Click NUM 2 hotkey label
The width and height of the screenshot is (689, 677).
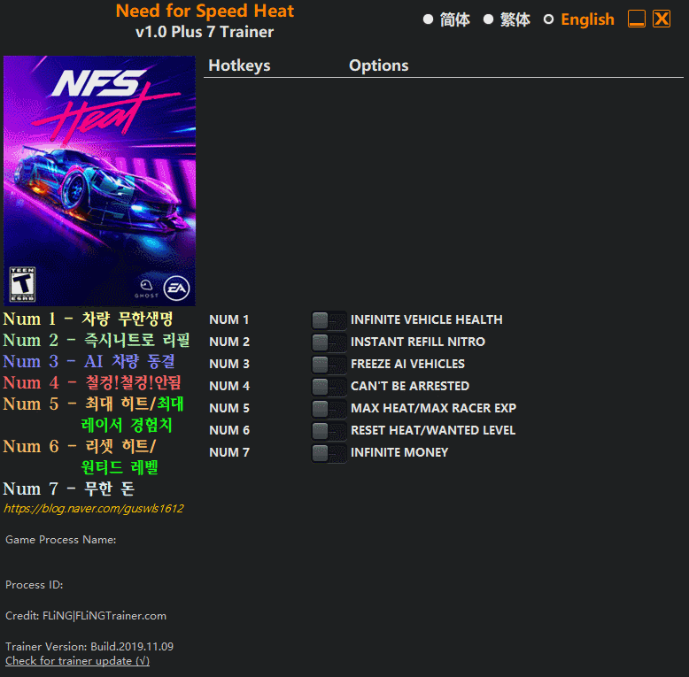(229, 342)
